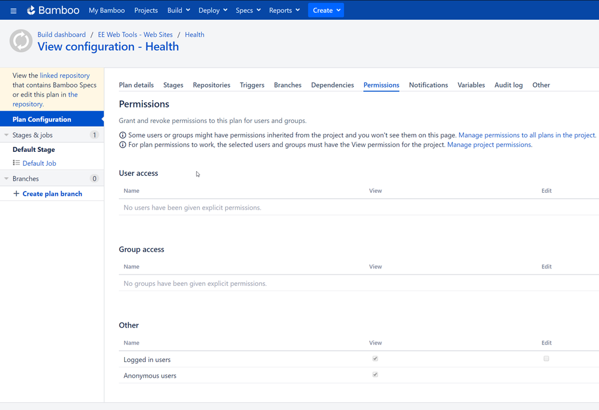The image size is (599, 410).
Task: Click the Logged in users row label
Action: point(147,360)
